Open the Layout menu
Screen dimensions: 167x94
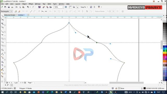click(x=18, y=4)
